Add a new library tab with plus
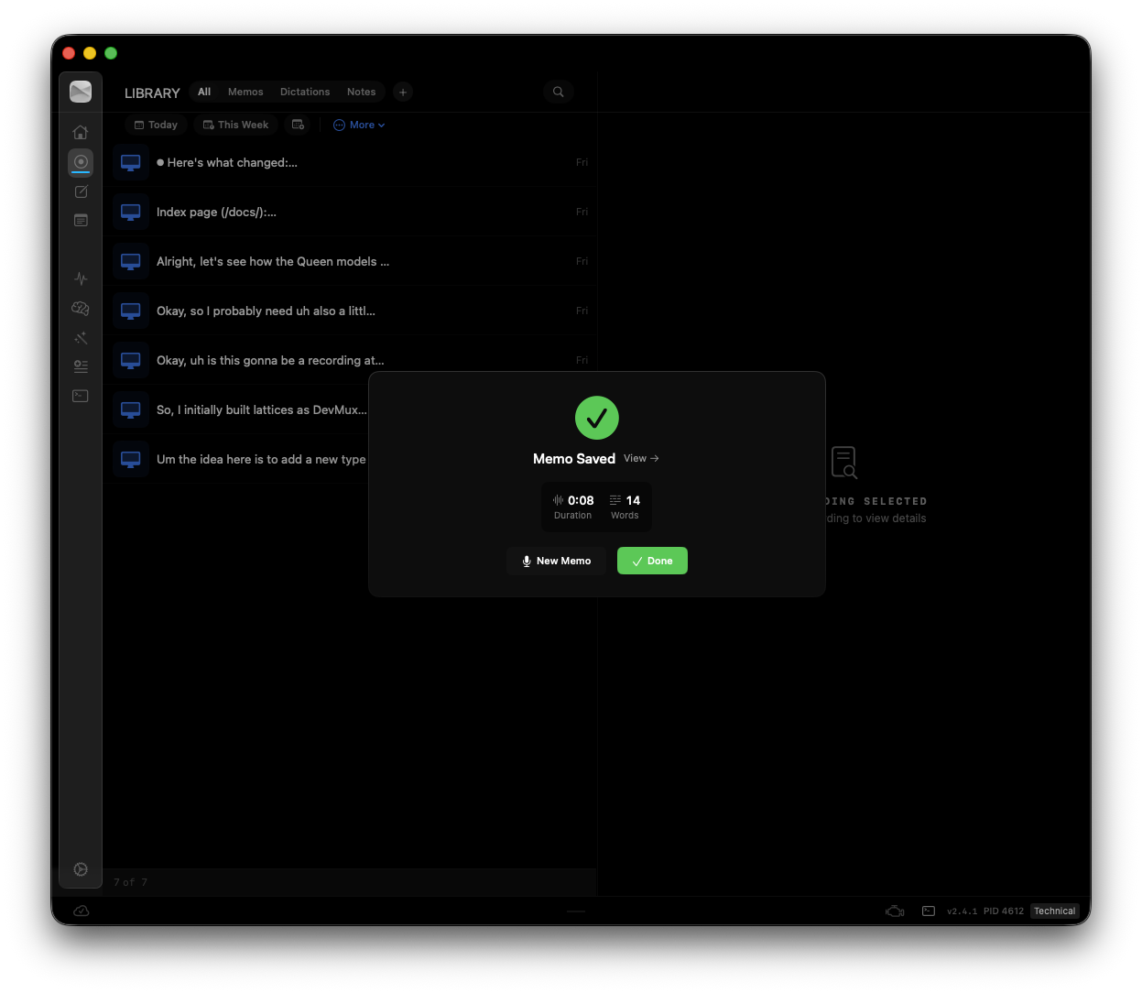Viewport: 1142px width, 993px height. click(x=403, y=92)
